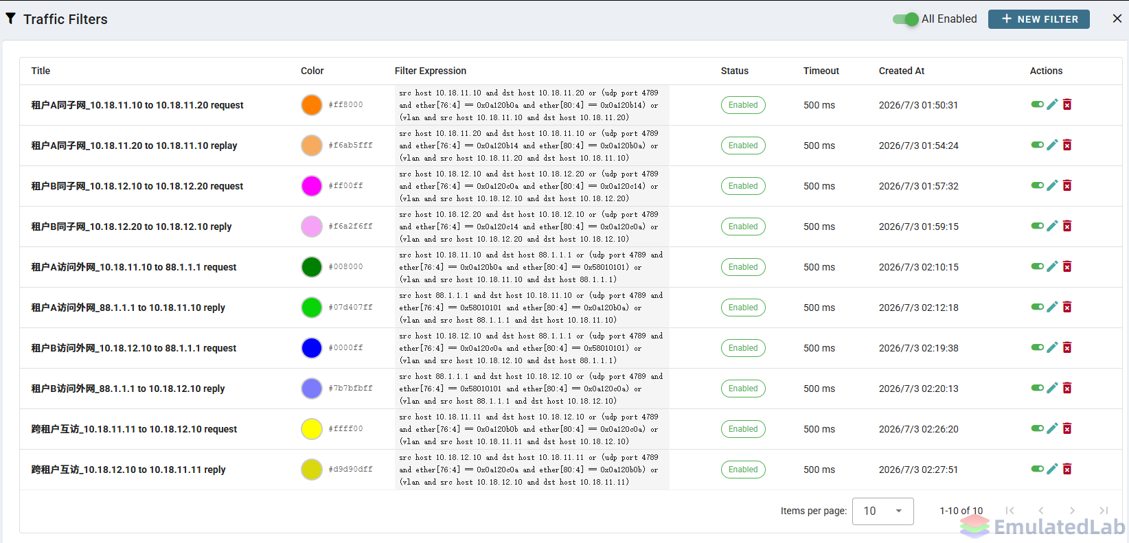
Task: Go to the next page of filters
Action: coord(1072,510)
